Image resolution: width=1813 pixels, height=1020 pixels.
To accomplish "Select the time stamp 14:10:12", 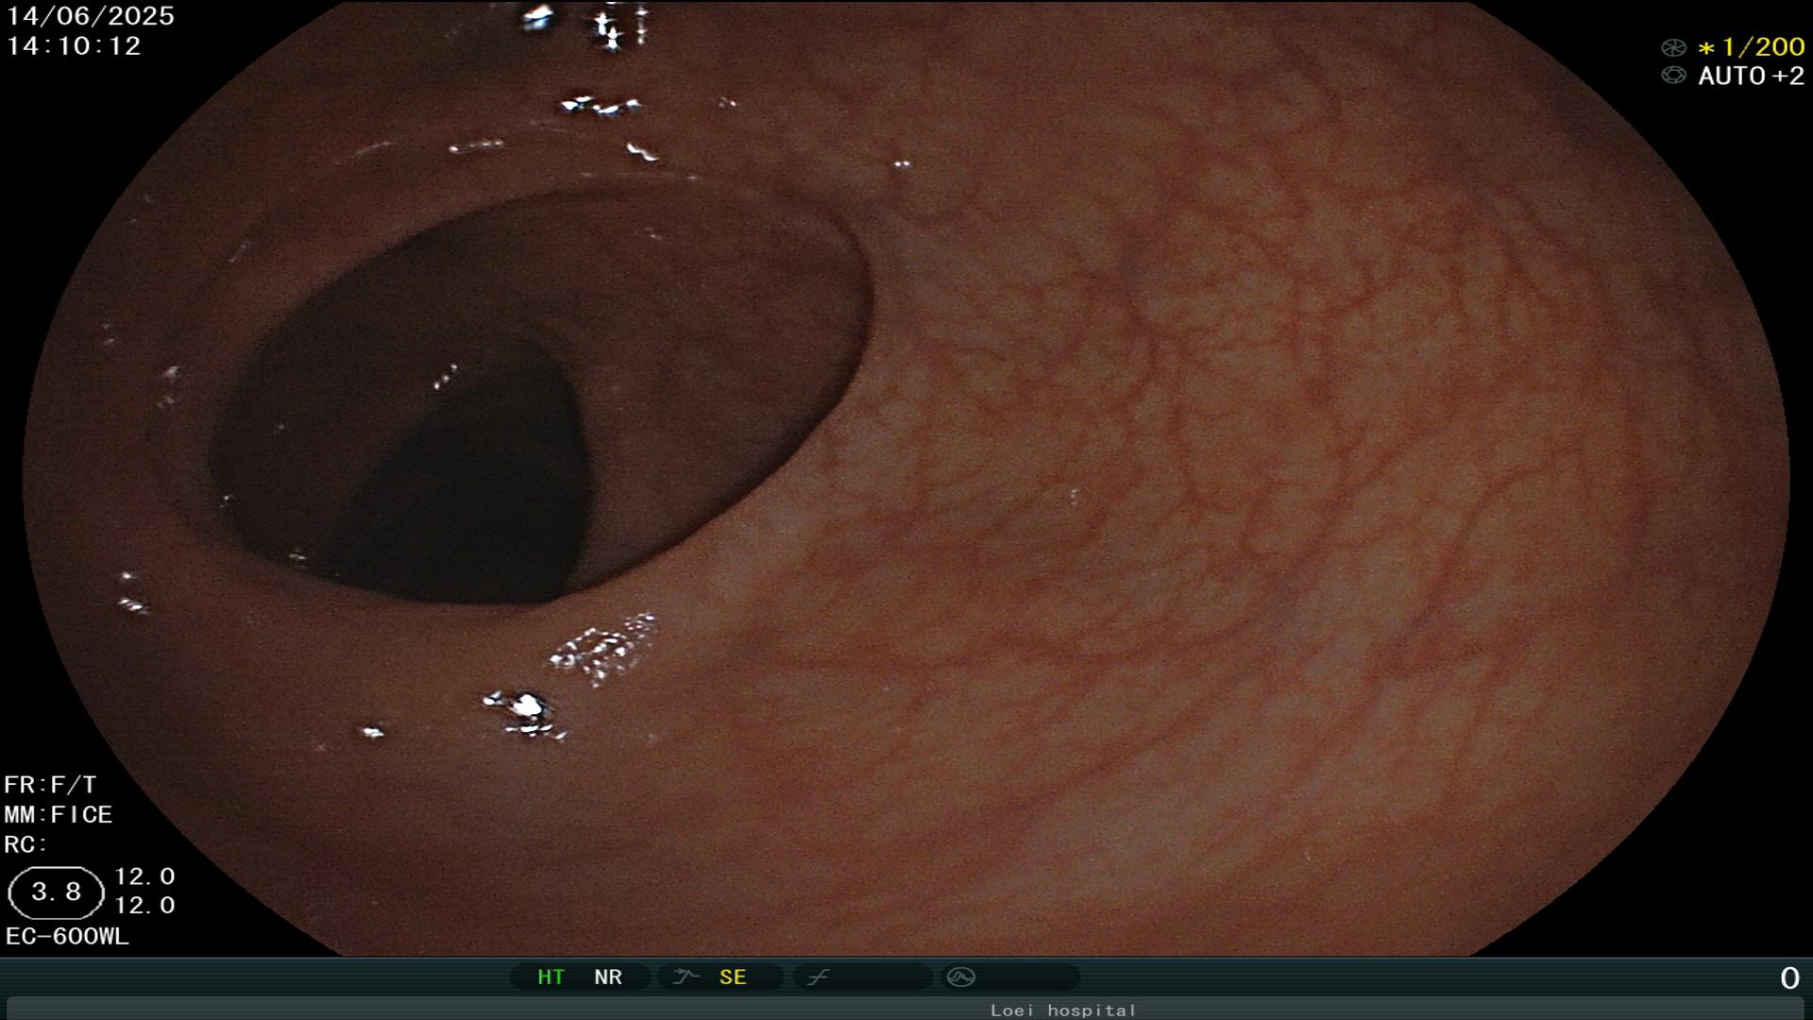I will pos(74,46).
